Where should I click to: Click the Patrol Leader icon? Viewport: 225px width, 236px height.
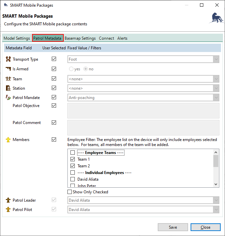[8, 200]
